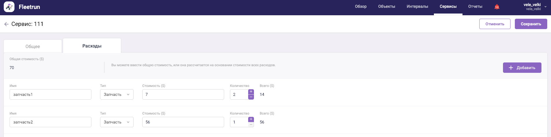551x137 pixels.
Task: Switch to the Общее tab
Action: [33, 46]
